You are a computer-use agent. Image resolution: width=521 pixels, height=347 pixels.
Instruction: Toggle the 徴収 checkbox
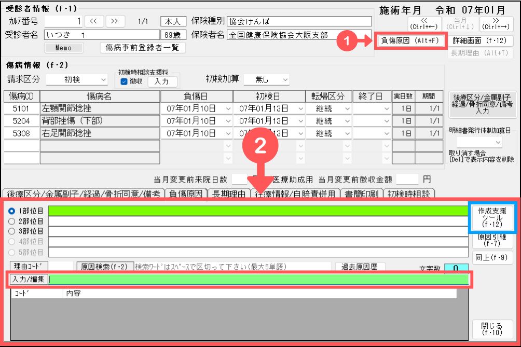coord(124,81)
